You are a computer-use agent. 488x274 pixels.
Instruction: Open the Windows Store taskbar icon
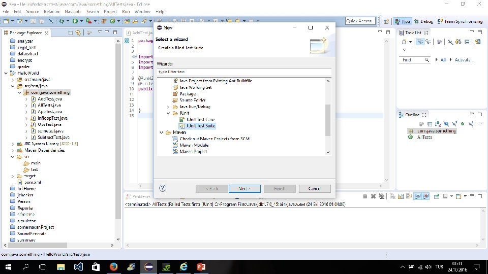click(96, 267)
